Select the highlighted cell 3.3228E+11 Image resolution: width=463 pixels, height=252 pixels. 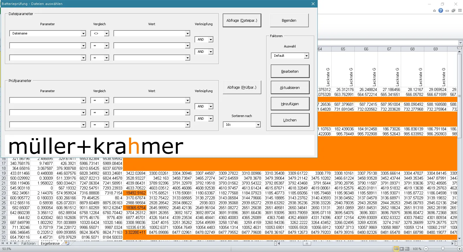pos(135,232)
